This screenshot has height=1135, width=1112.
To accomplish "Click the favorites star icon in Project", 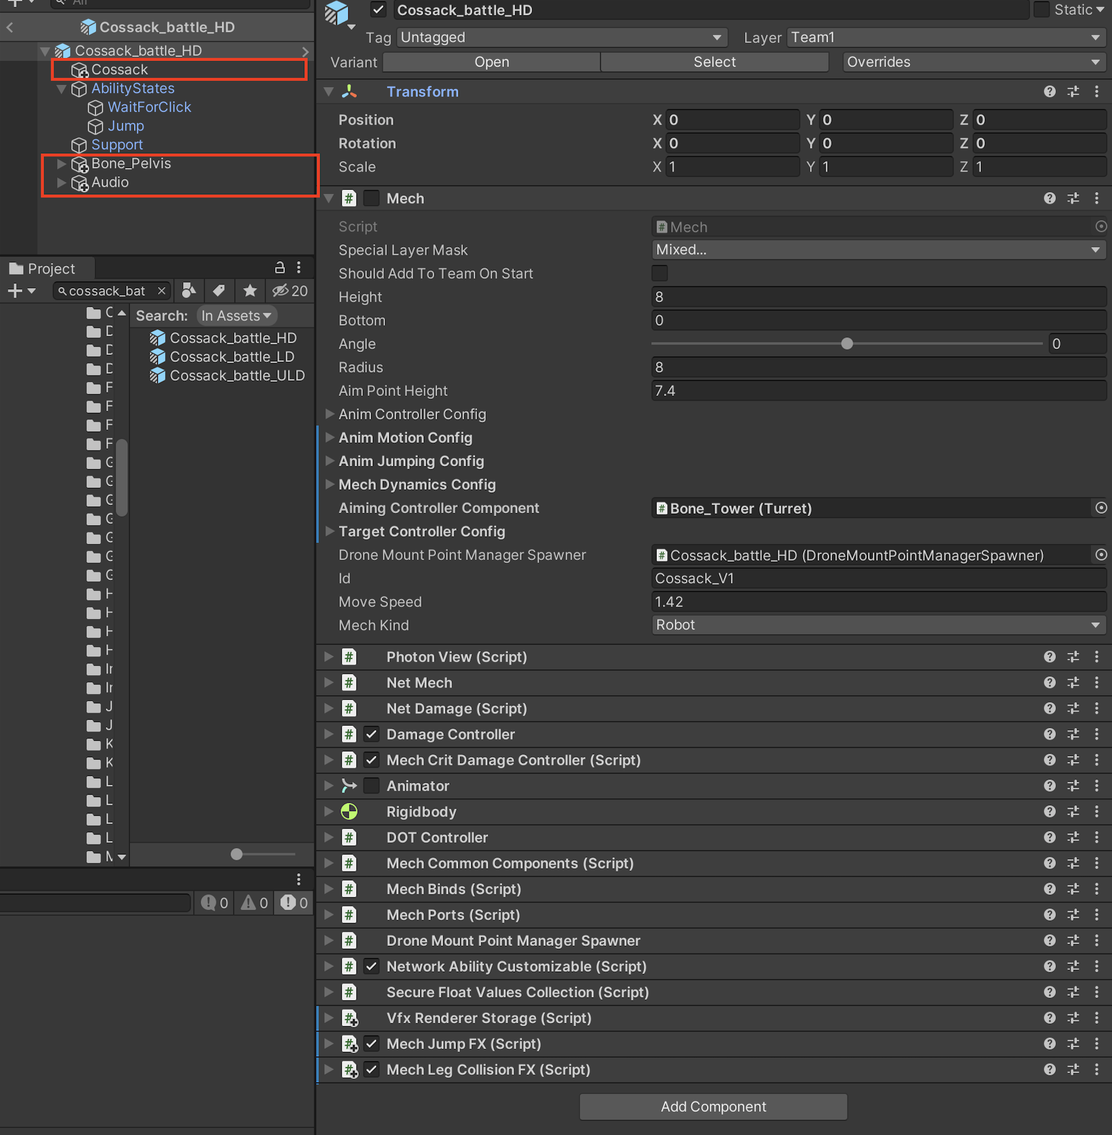I will (250, 291).
